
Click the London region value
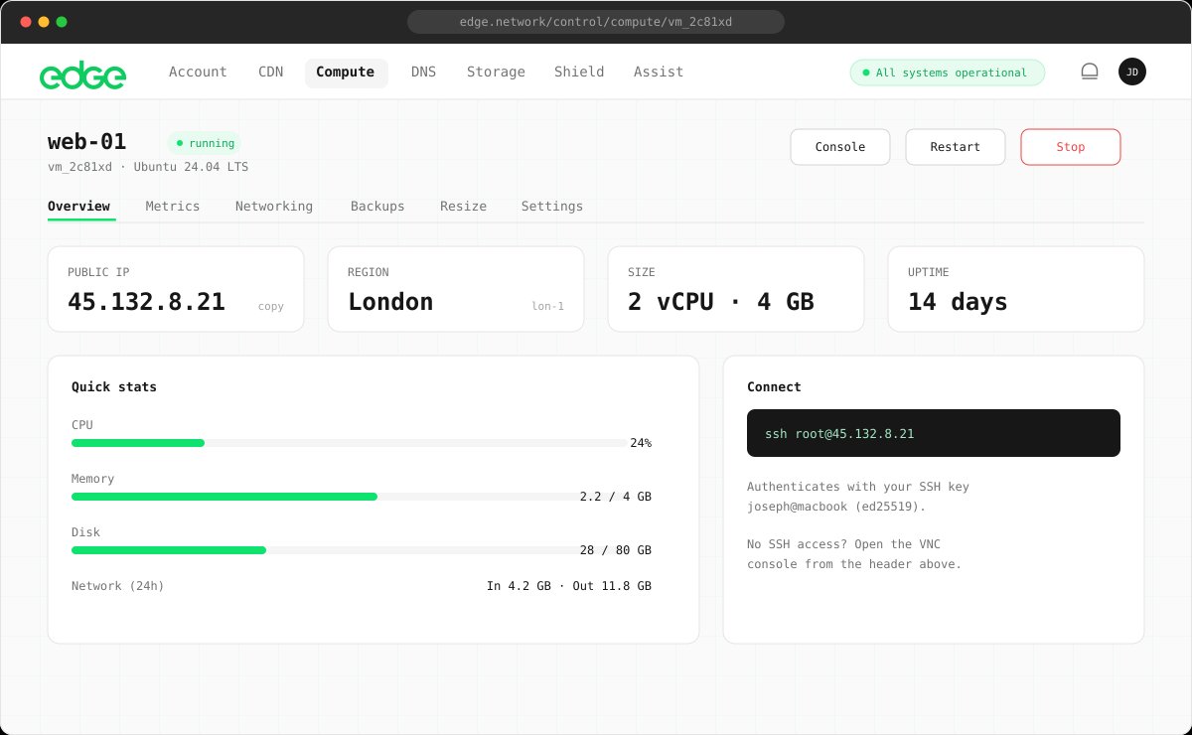click(390, 301)
